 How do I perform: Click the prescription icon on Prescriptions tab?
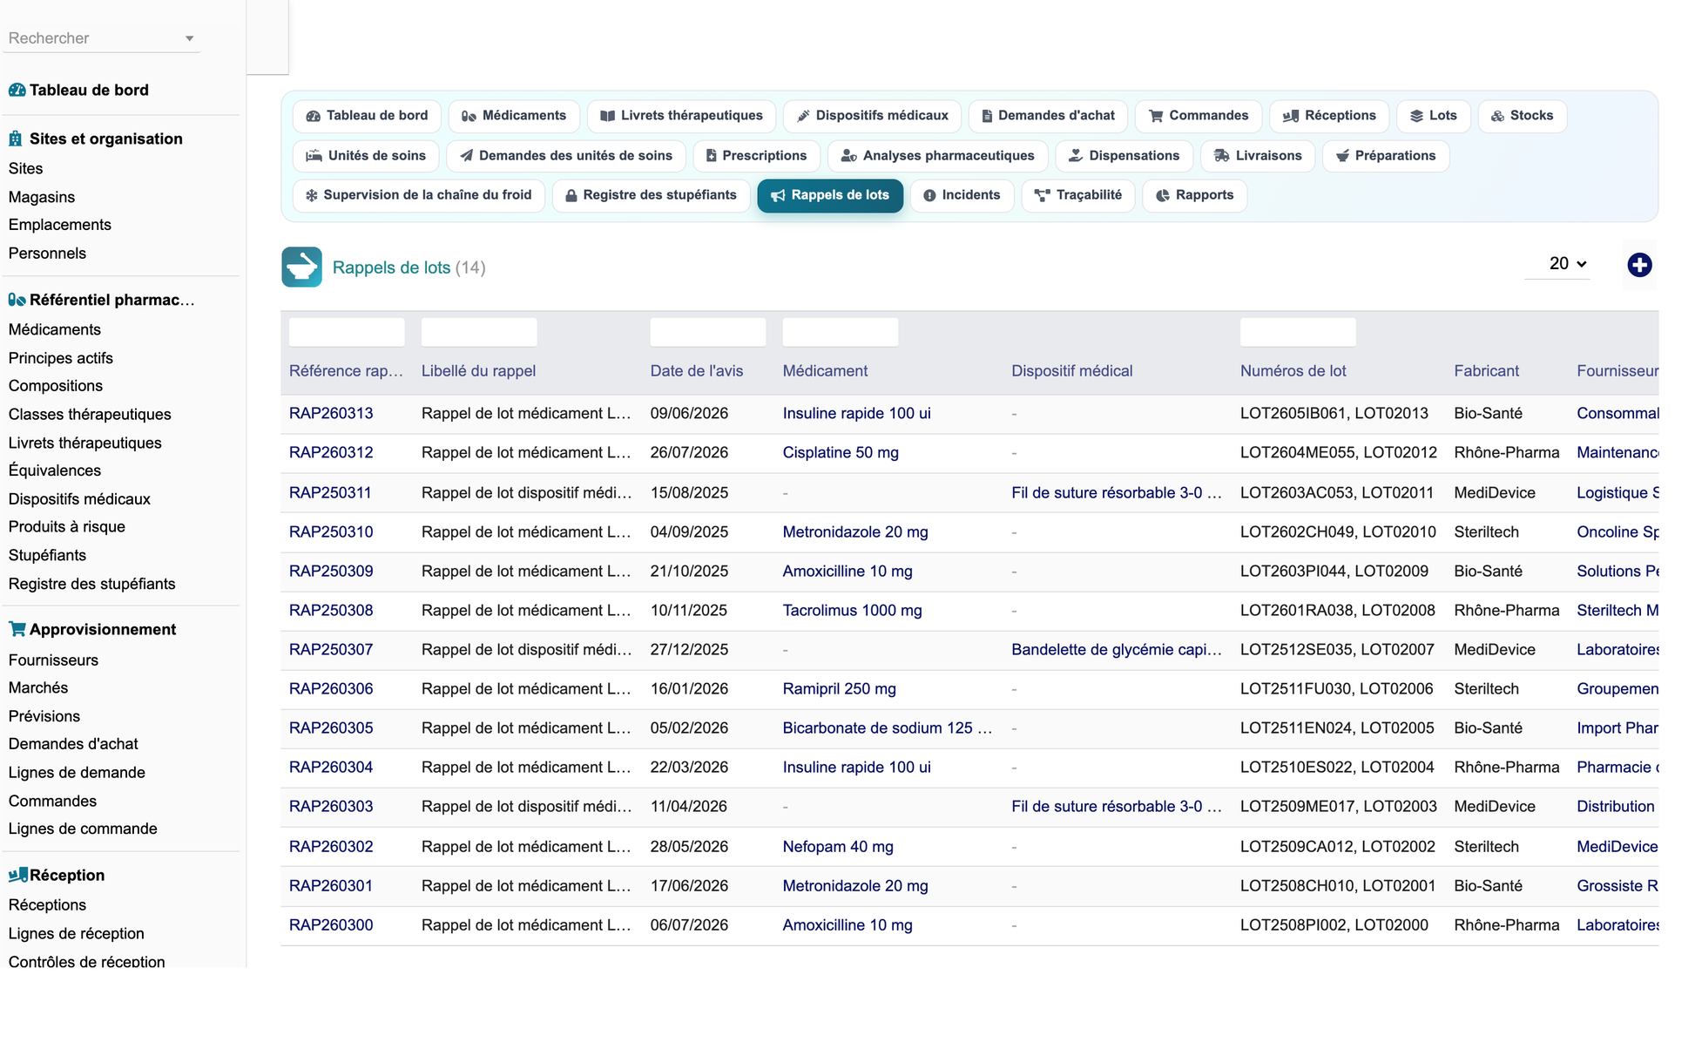tap(711, 156)
